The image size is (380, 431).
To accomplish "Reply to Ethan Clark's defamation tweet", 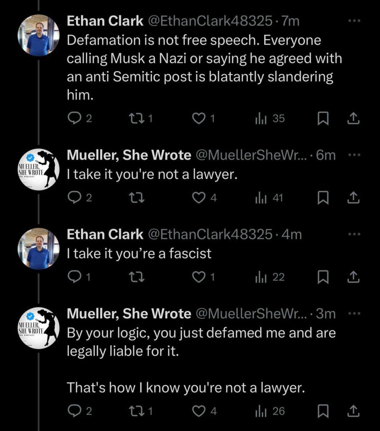I will (74, 119).
